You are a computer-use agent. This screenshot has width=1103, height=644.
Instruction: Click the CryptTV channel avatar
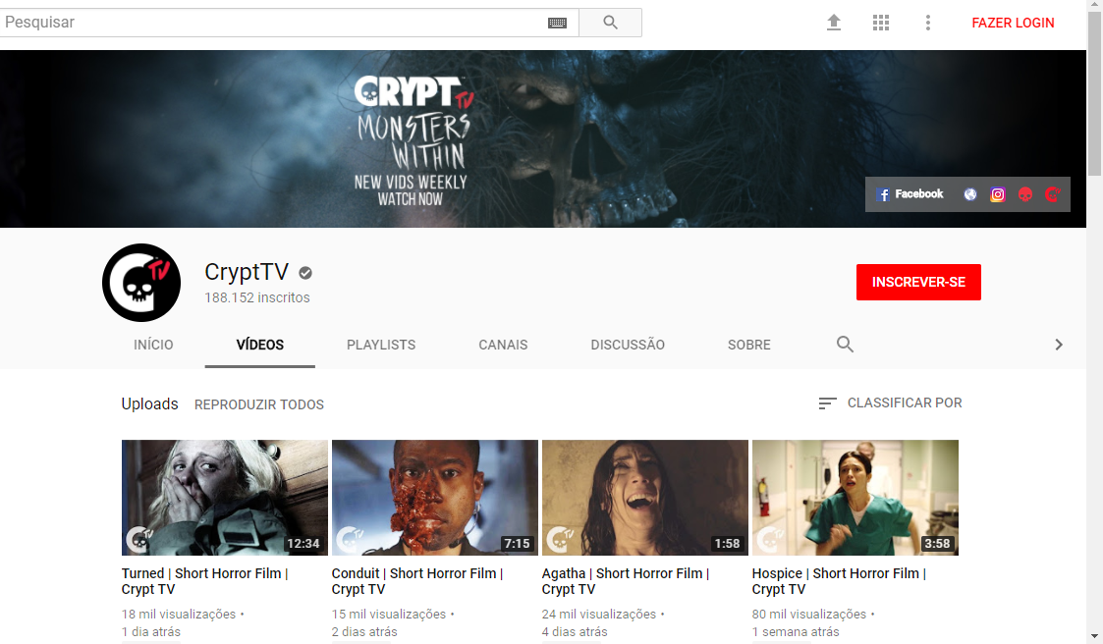click(x=141, y=283)
